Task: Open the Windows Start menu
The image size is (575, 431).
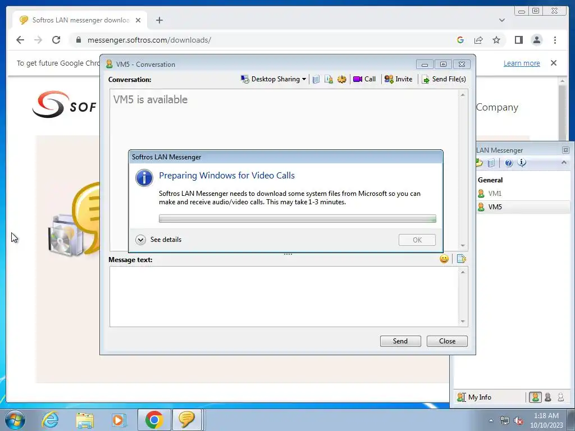Action: [x=15, y=420]
